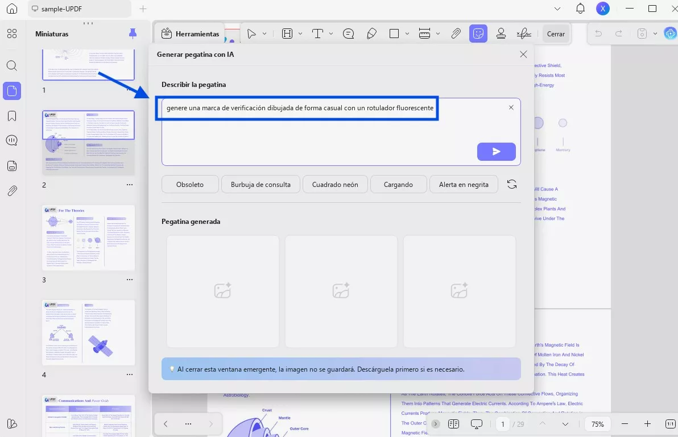Select the thumbnails panel icon in sidebar
This screenshot has width=678, height=437.
tap(12, 91)
